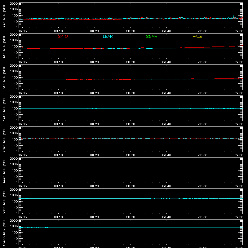
Task: Click 09:00 time label of 4995 MHz panel
Action: [239, 186]
